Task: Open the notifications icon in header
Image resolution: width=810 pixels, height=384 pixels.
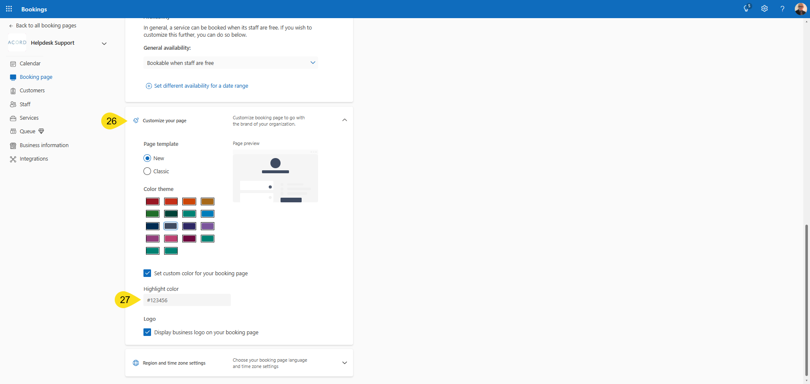Action: click(x=746, y=9)
